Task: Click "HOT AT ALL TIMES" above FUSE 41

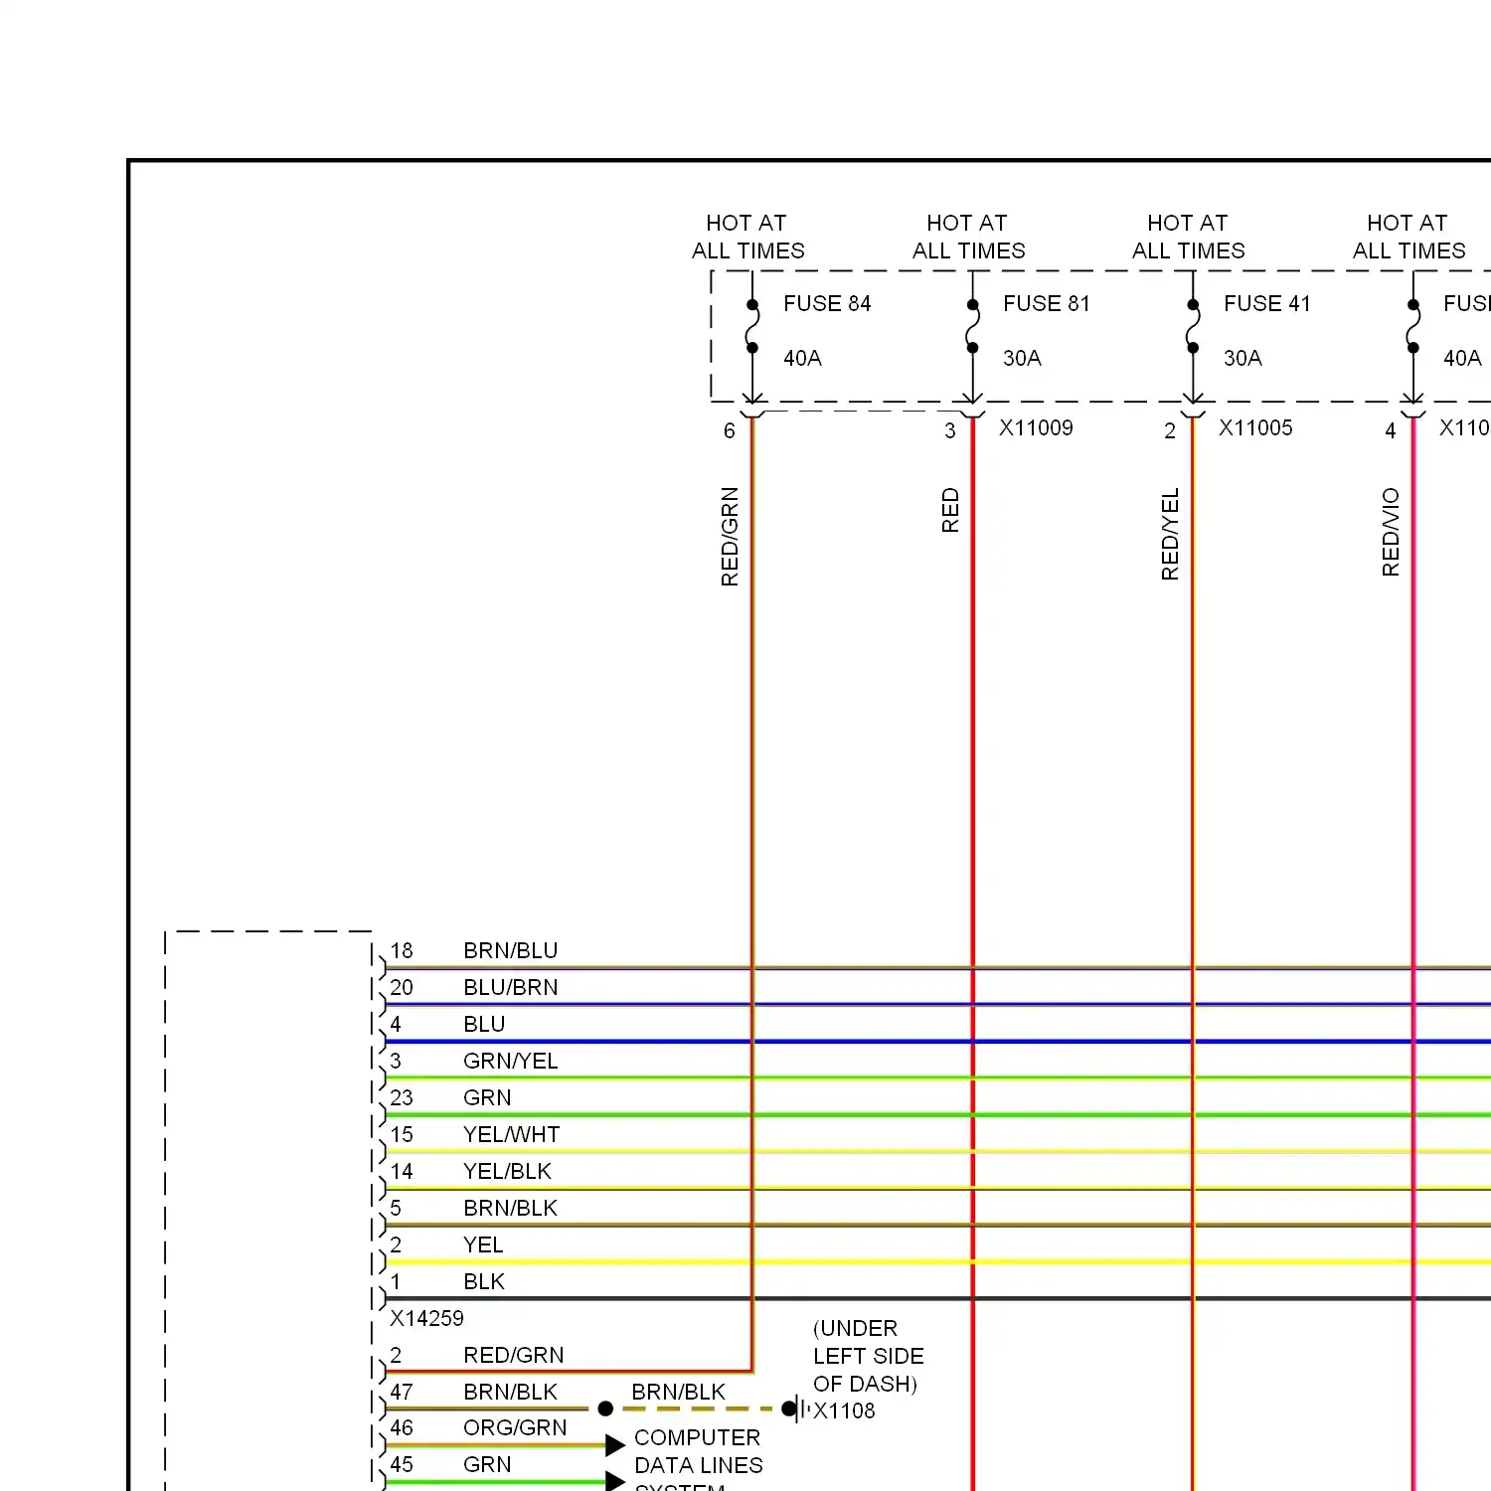Action: (x=1189, y=237)
